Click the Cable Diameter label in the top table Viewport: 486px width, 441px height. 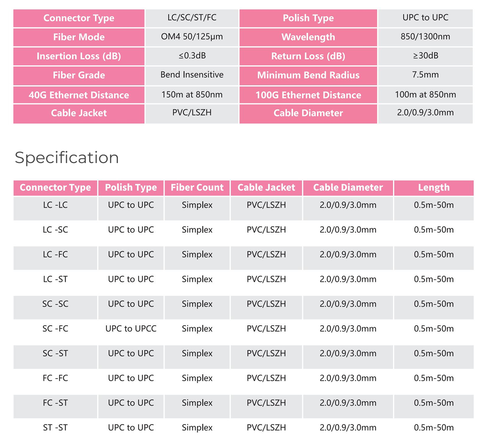click(308, 114)
